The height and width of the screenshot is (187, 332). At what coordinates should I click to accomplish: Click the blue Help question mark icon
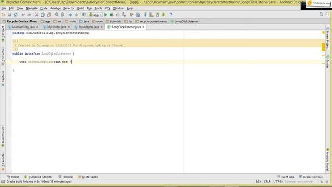pos(171,15)
